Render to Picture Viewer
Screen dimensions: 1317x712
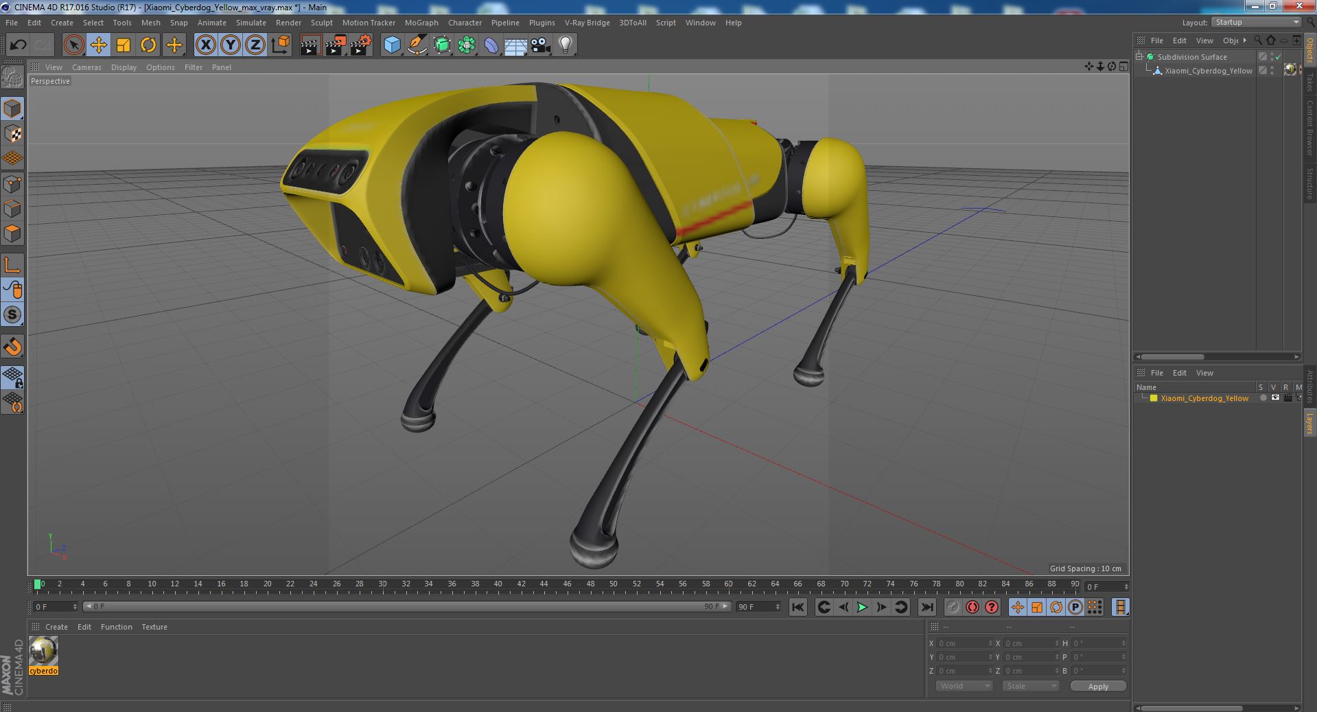[336, 45]
